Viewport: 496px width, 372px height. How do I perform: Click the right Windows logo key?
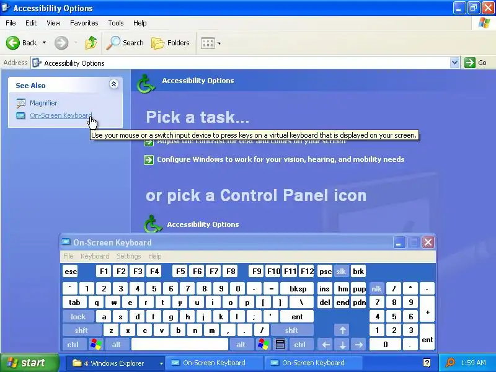263,344
